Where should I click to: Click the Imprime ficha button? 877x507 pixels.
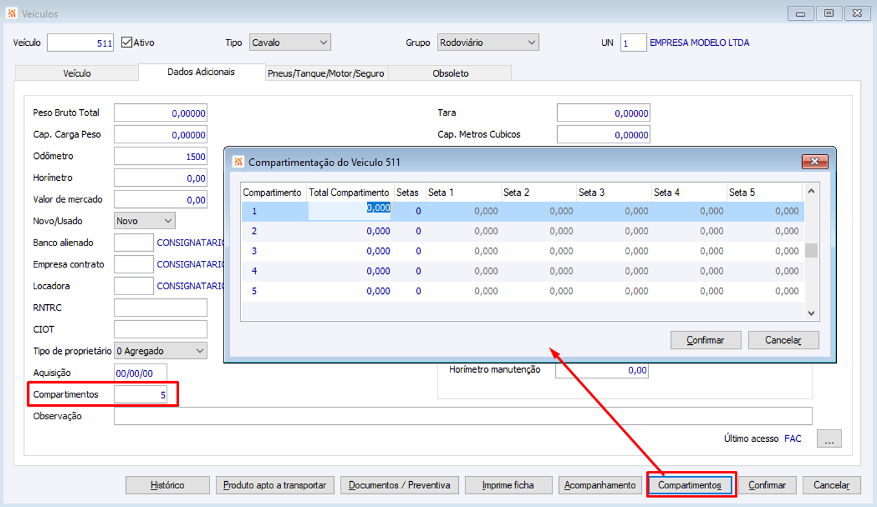pos(508,485)
